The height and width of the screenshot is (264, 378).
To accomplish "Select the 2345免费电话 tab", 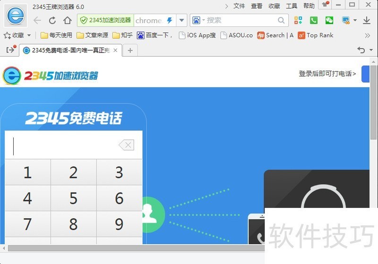I will (x=70, y=51).
